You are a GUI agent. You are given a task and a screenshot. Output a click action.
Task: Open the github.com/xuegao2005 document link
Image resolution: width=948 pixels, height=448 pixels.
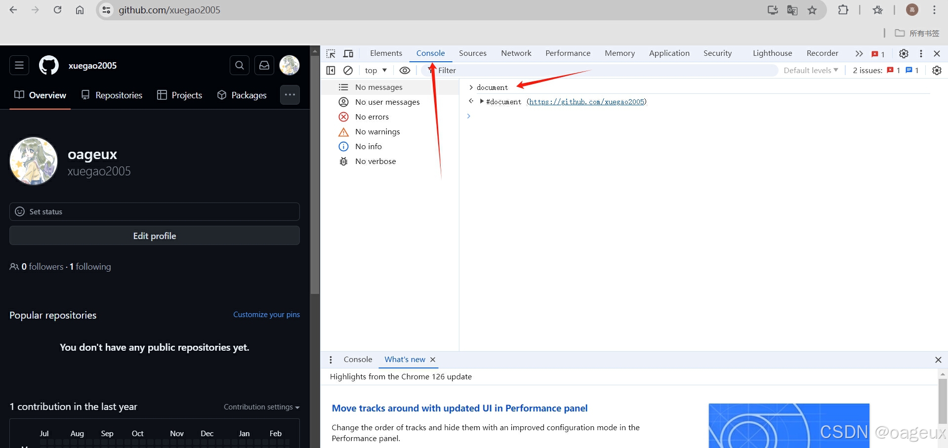click(587, 102)
